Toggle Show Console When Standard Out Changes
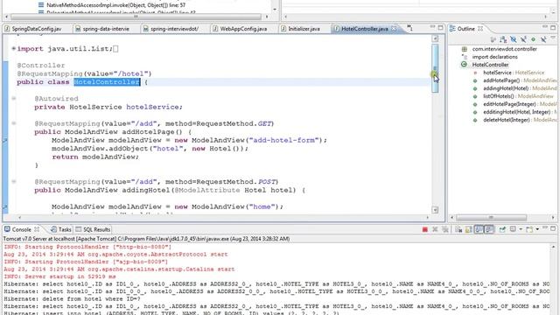The image size is (560, 315). click(479, 229)
